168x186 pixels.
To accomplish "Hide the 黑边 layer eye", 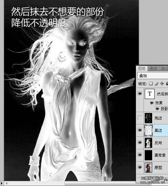I will click(x=140, y=130).
